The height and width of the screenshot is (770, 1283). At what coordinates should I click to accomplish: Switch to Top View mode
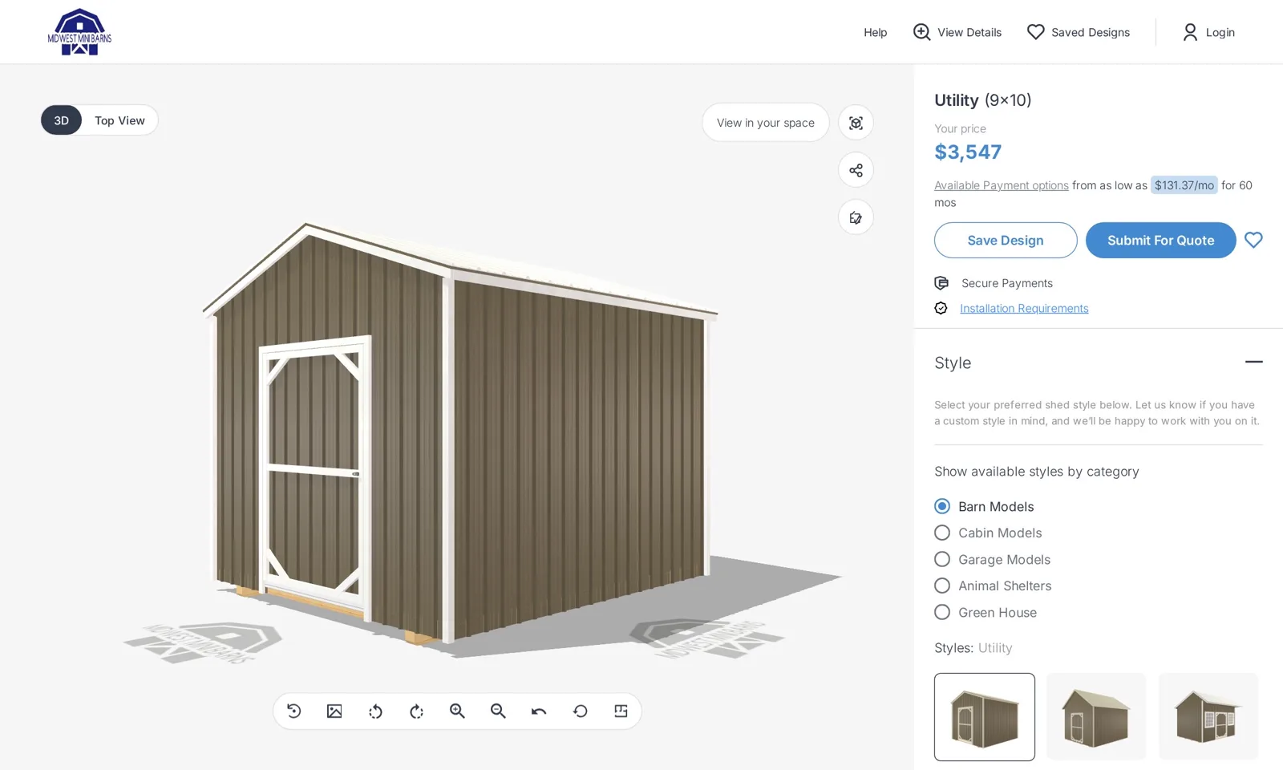[x=119, y=120]
